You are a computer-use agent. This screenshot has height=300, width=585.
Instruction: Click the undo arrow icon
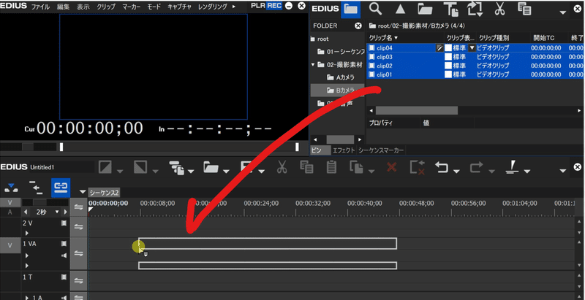[x=442, y=167]
